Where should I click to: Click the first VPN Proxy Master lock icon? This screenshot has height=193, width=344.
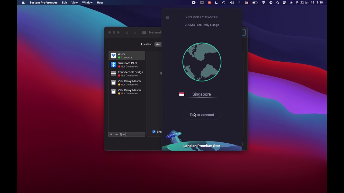click(x=113, y=83)
